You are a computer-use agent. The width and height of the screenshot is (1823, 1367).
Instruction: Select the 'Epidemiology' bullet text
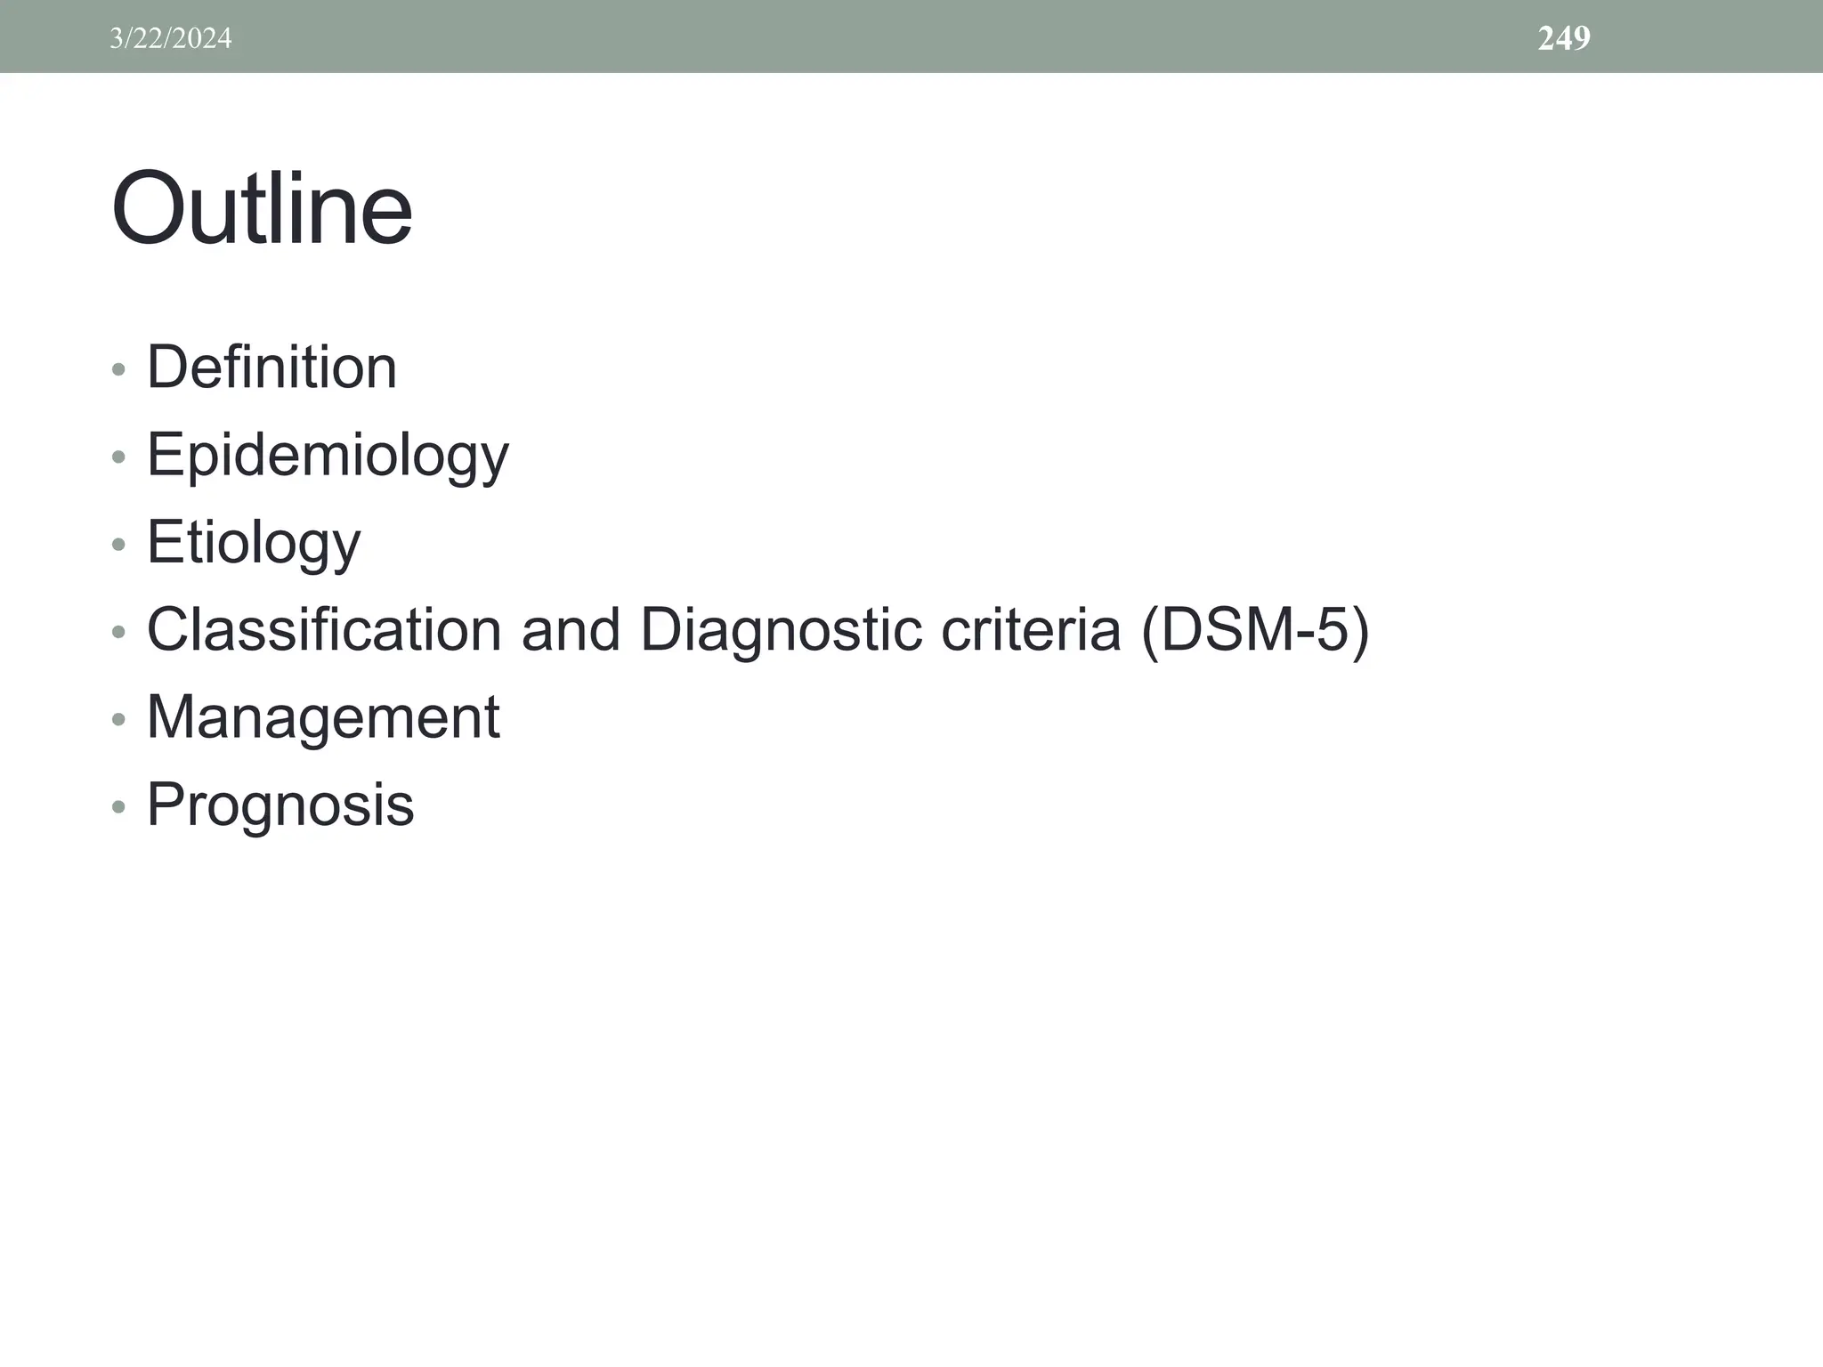tap(328, 456)
